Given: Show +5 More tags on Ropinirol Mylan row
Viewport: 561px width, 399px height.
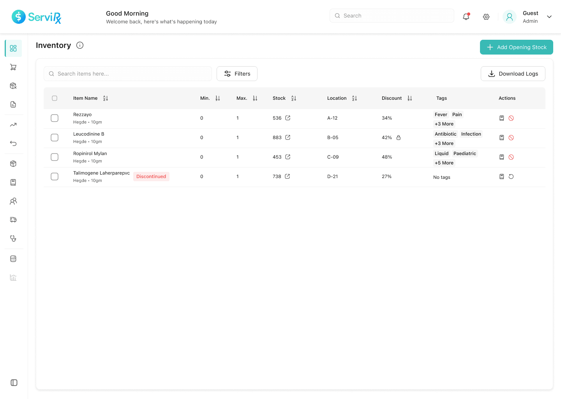Looking at the screenshot, I should pyautogui.click(x=444, y=162).
